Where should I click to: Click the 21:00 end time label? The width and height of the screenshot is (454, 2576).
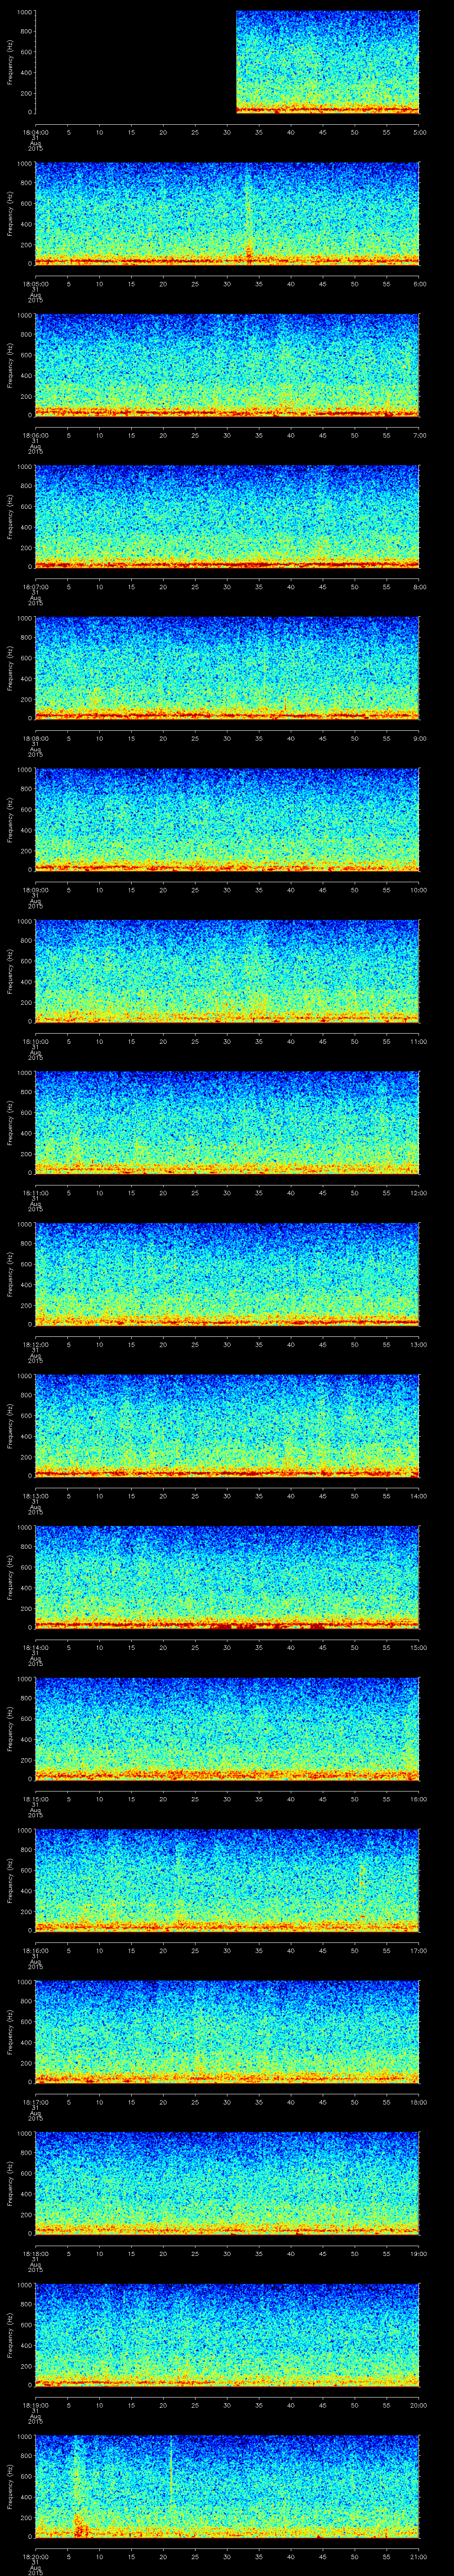coord(418,2556)
